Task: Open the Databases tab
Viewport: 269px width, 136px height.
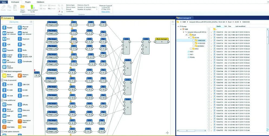Action: (x=41, y=2)
